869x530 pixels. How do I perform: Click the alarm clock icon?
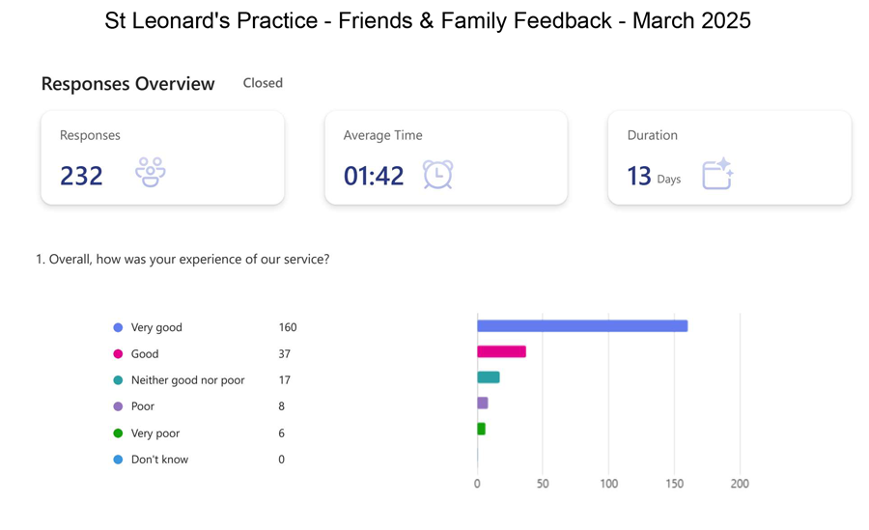click(437, 174)
